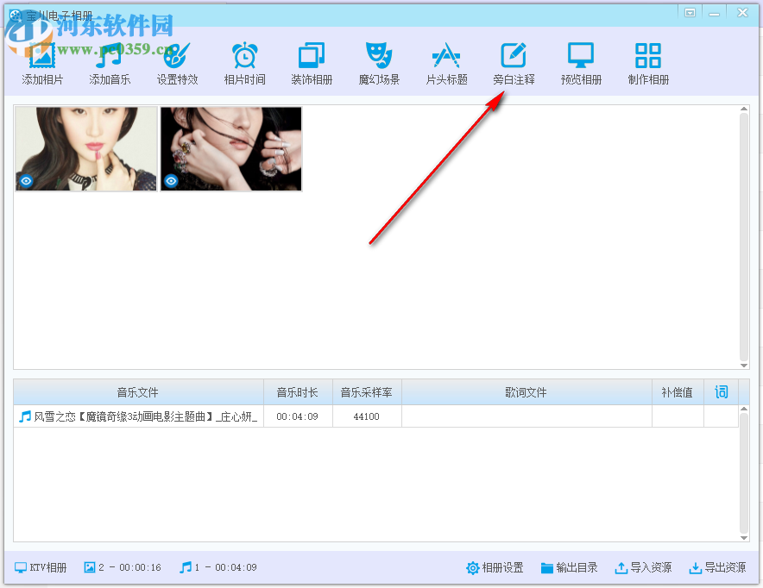Click the 音乐采样率 column header
The width and height of the screenshot is (763, 588).
tap(367, 392)
